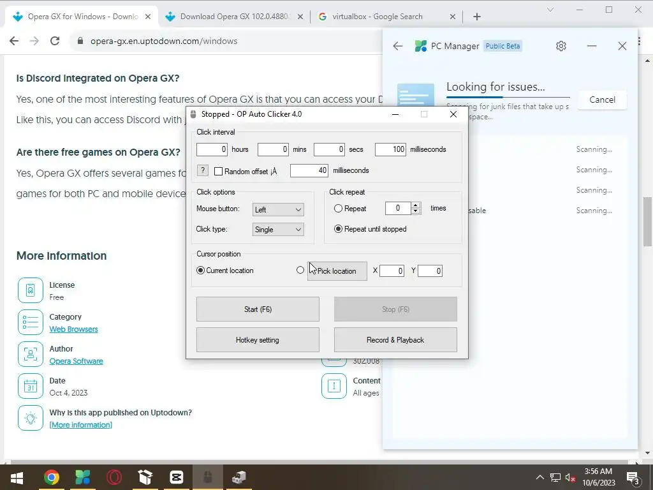Start the auto clicker (F6)
This screenshot has height=490, width=653.
point(258,309)
